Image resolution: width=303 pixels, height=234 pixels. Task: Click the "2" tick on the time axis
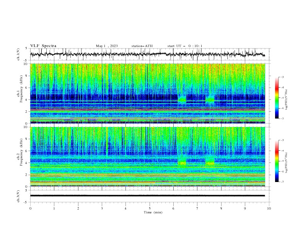coord(78,208)
